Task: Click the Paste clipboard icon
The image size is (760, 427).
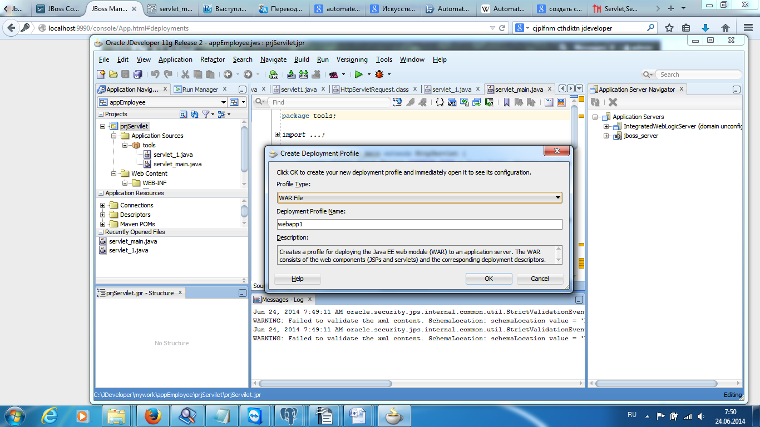Action: tap(210, 74)
